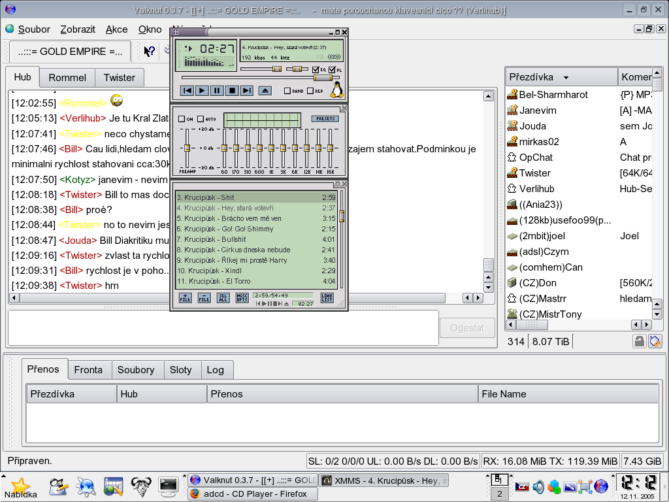Viewport: 669px width, 502px height.
Task: Click lock icon below user list
Action: [639, 341]
